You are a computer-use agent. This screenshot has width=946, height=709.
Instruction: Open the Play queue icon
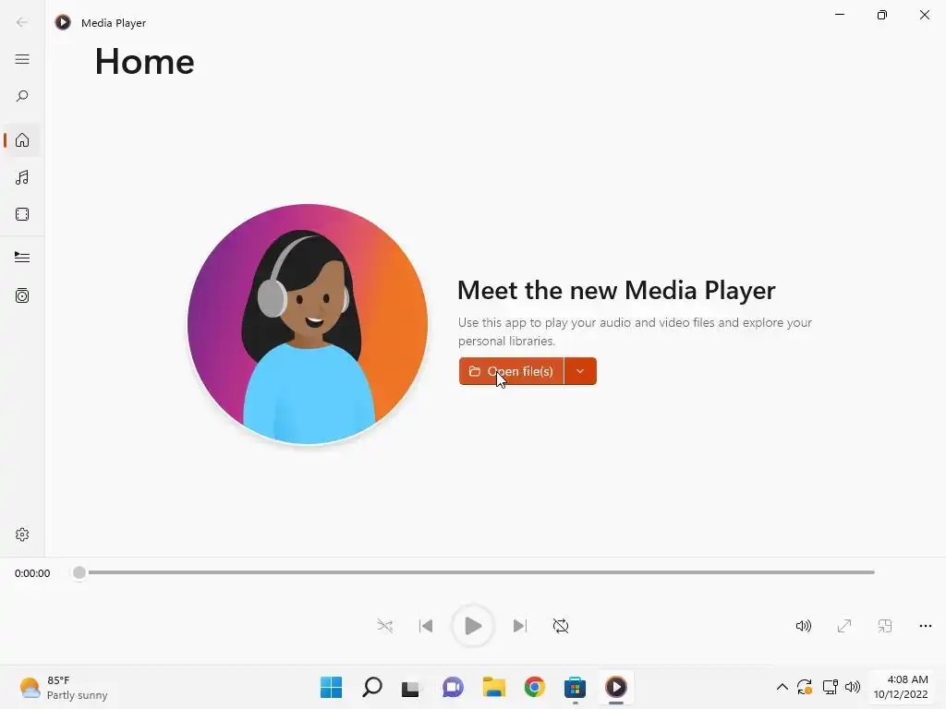(x=22, y=258)
